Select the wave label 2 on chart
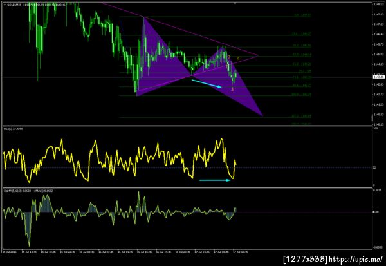The width and height of the screenshot is (386, 266). [x=228, y=58]
